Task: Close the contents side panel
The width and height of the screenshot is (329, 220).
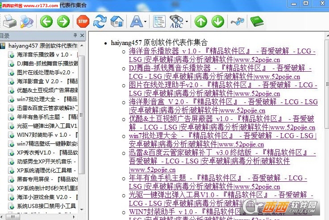Action: 82,35
